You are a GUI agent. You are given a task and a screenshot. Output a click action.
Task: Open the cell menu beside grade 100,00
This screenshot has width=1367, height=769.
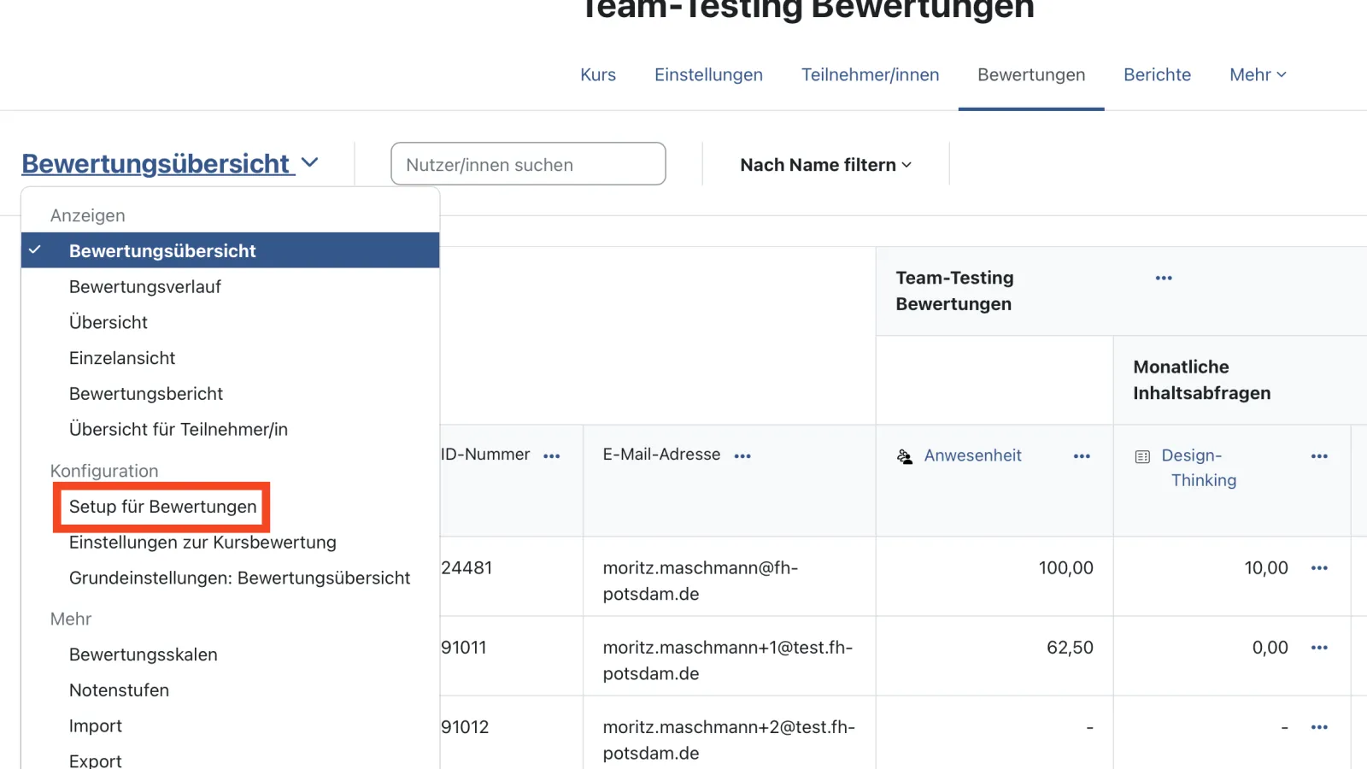point(1321,566)
